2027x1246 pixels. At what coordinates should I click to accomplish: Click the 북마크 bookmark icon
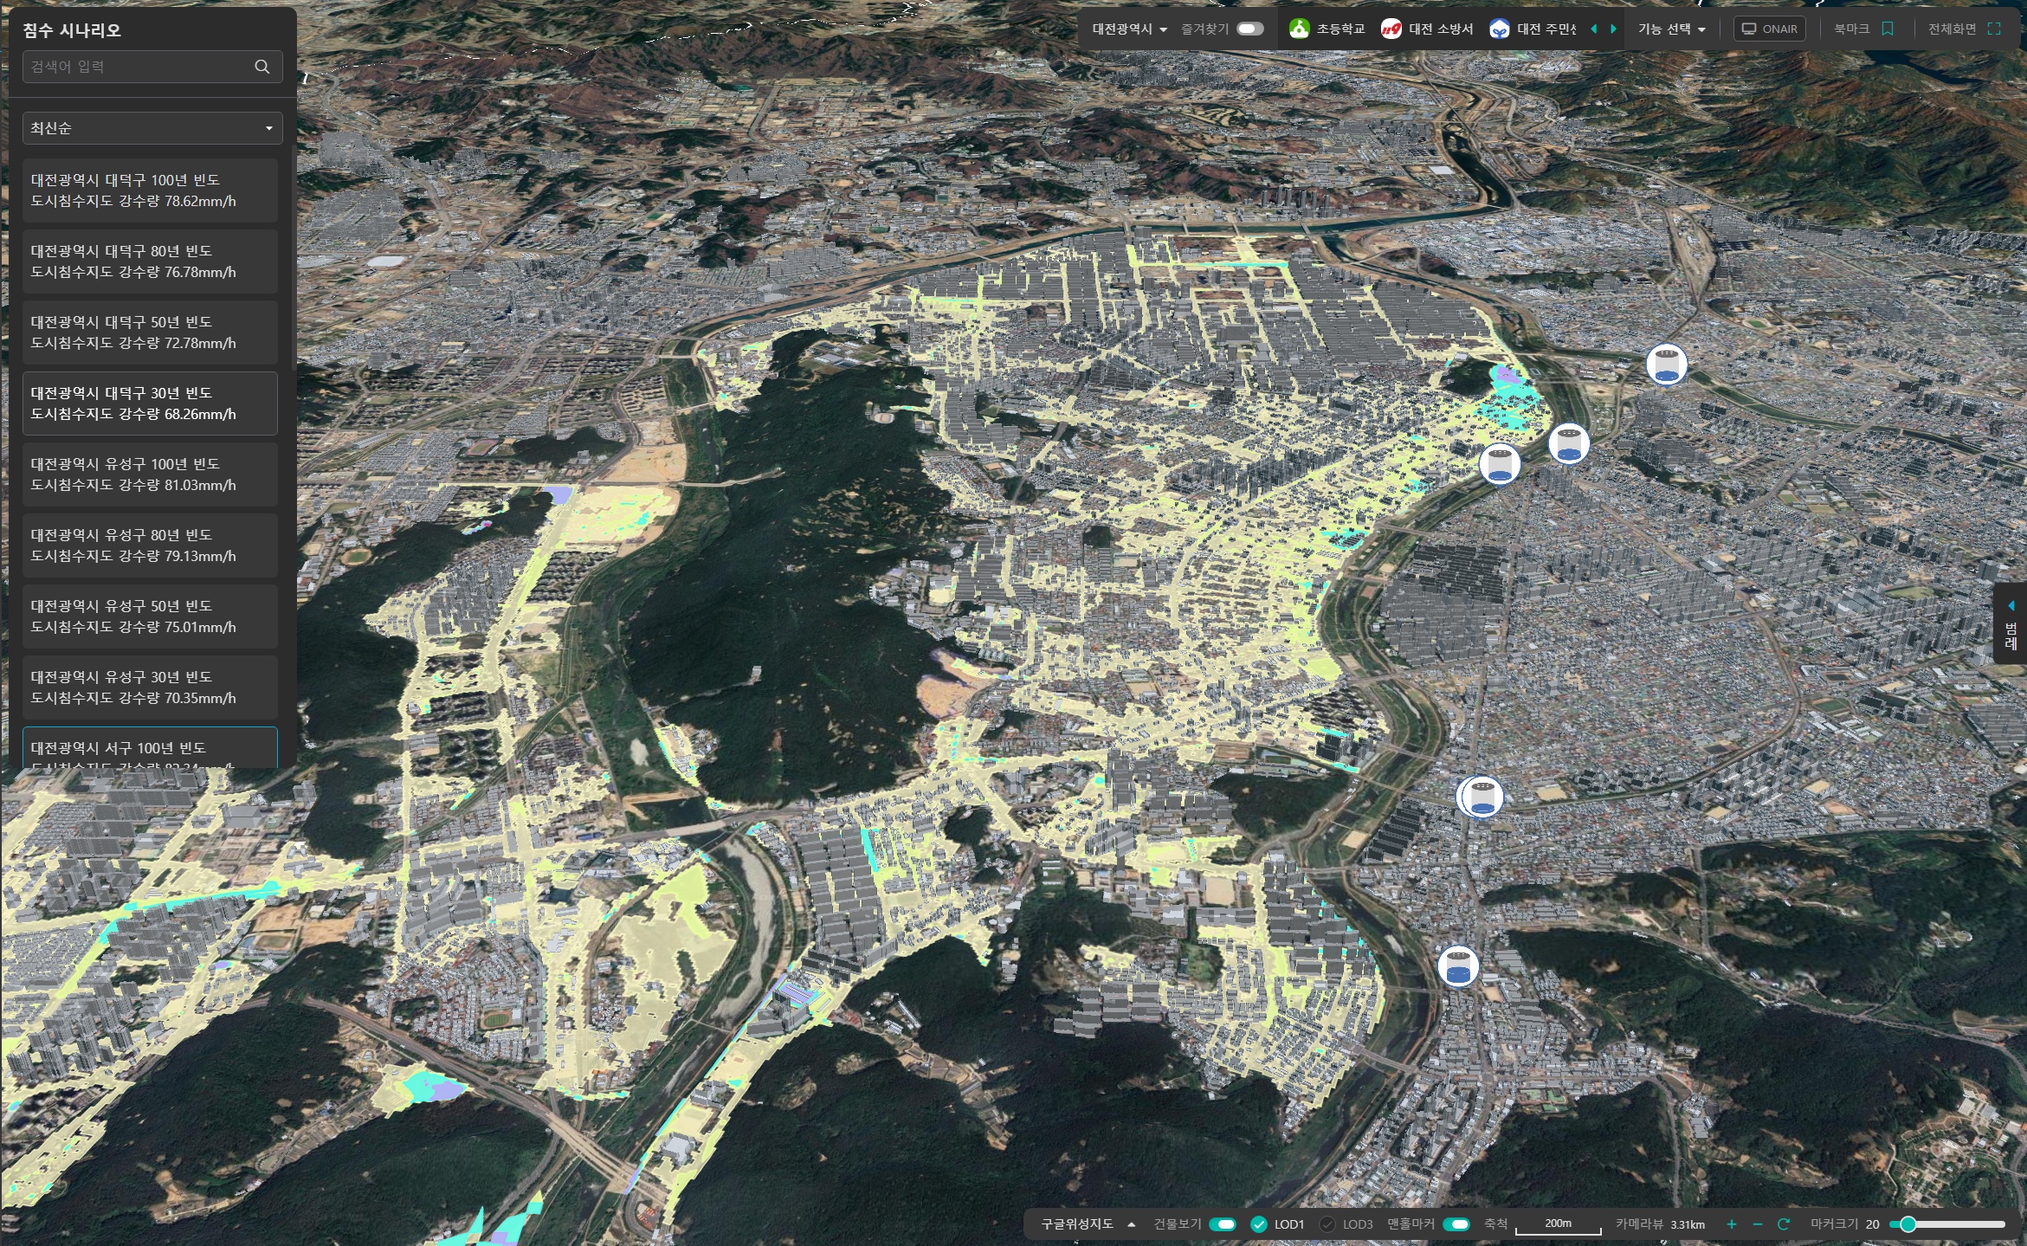coord(1888,29)
